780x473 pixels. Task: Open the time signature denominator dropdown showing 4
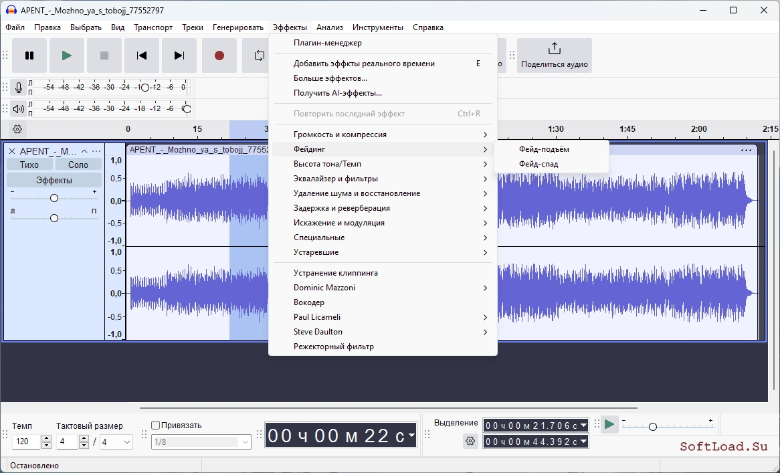click(x=116, y=442)
